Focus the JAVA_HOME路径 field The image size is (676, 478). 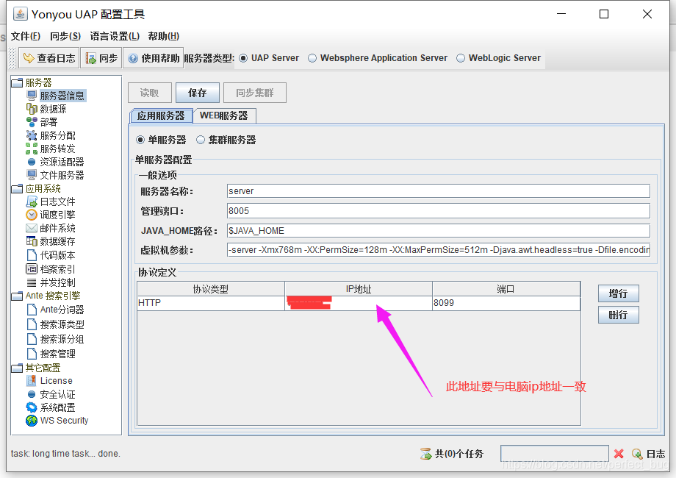(x=439, y=231)
